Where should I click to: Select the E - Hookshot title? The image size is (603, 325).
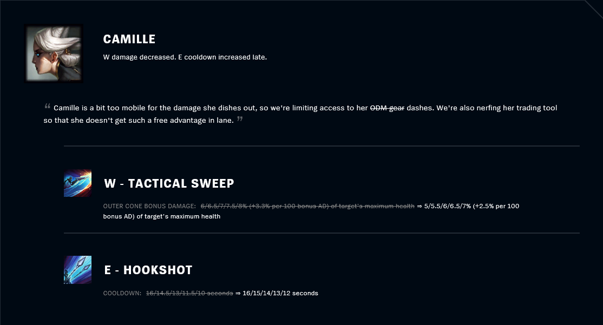pos(148,270)
